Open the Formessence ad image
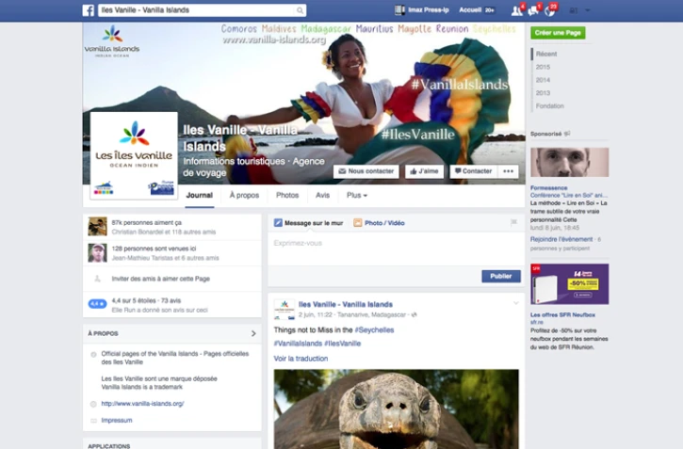 569,162
